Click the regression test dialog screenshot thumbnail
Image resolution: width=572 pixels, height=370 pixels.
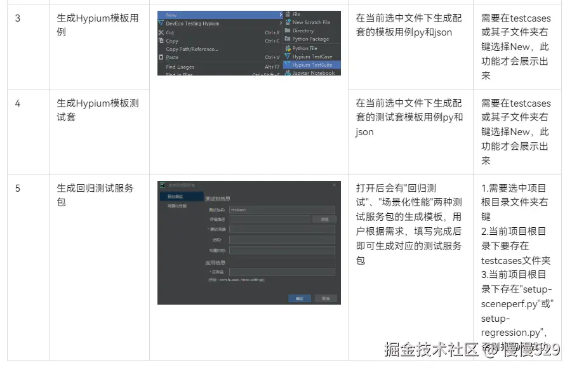(x=249, y=243)
